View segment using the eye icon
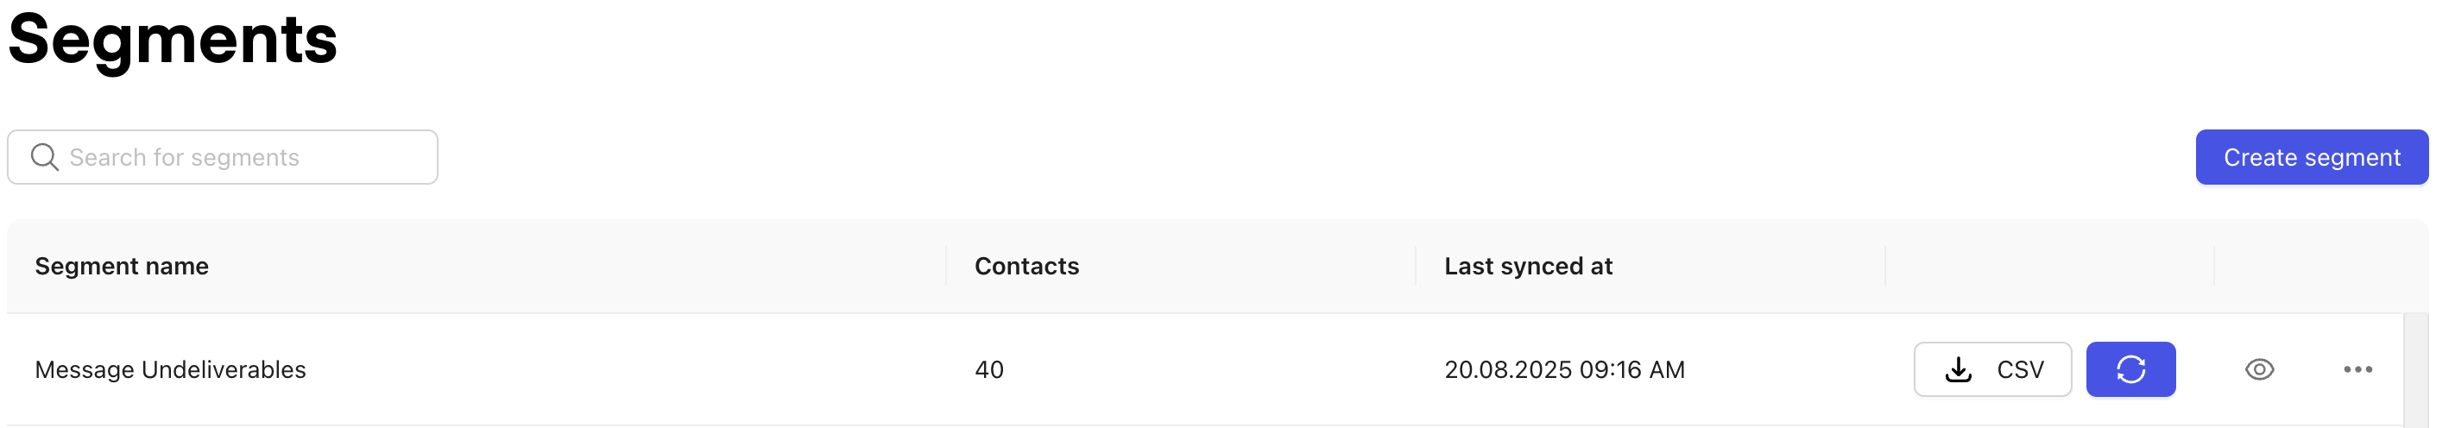This screenshot has width=2455, height=428. 2259,370
